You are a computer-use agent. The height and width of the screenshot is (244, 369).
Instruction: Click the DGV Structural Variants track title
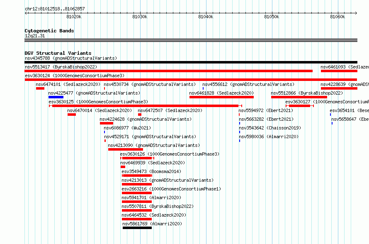point(58,53)
